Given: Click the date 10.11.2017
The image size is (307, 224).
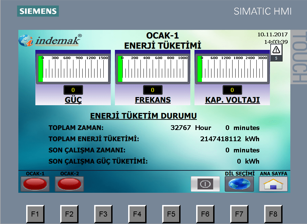Looking at the screenshot, I should (272, 35).
